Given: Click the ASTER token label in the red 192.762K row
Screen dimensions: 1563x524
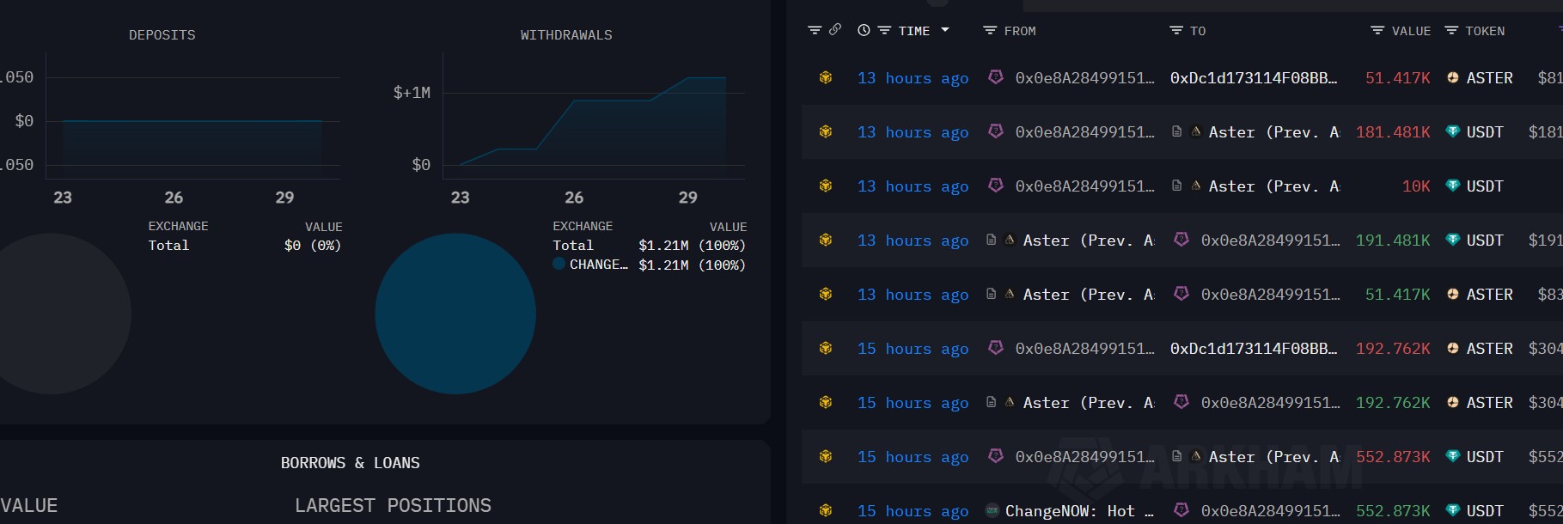Looking at the screenshot, I should click(x=1489, y=349).
